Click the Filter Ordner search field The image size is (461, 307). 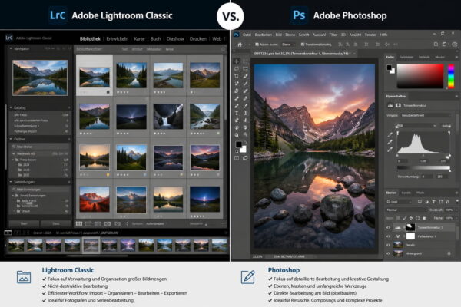40,147
